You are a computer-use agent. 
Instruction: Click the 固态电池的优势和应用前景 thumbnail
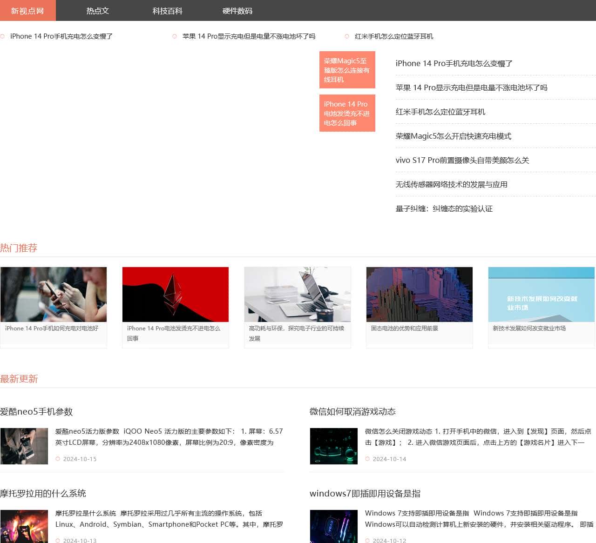click(419, 294)
